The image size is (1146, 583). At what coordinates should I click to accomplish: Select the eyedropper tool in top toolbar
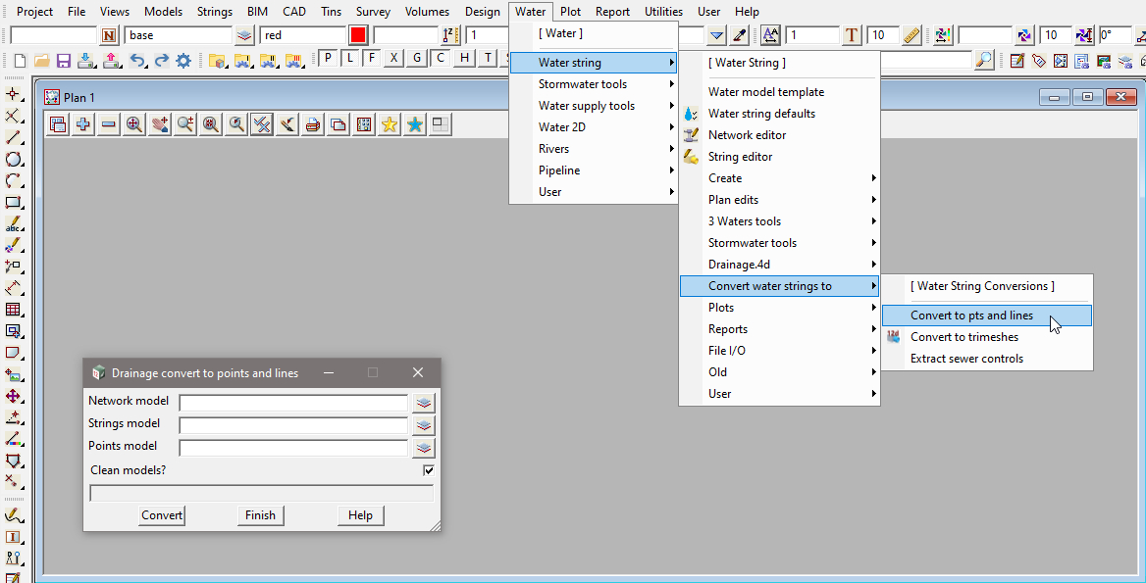[740, 35]
